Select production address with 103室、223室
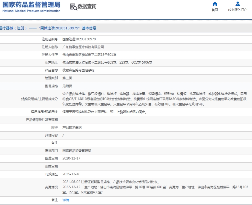This screenshot has width=252, height=205. (107, 62)
